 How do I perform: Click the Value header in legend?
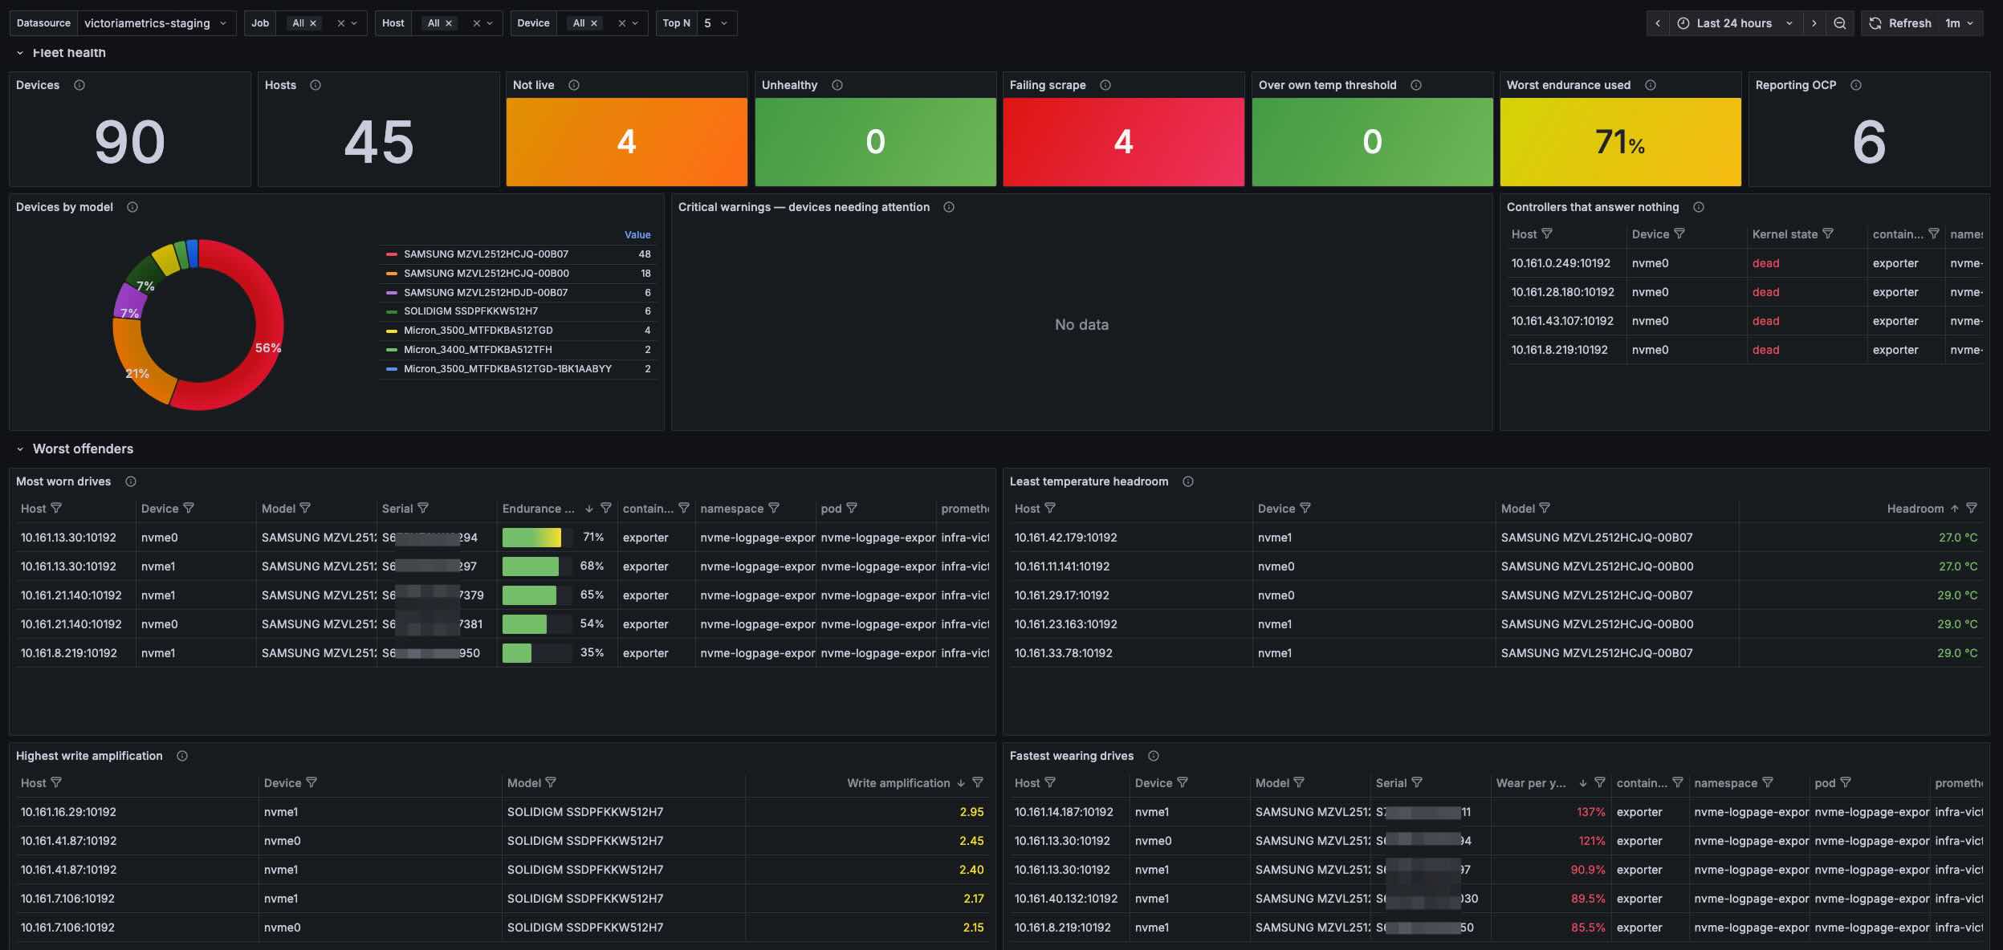[x=637, y=235]
